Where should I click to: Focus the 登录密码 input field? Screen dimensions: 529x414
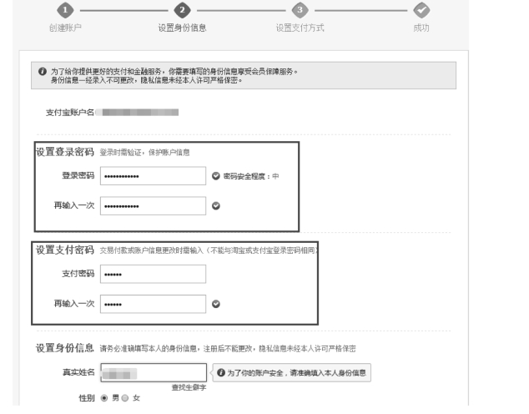(x=153, y=176)
